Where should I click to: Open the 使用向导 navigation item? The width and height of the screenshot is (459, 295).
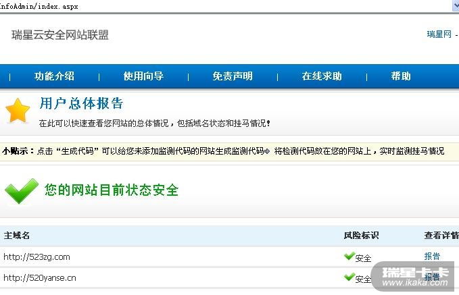click(x=143, y=76)
